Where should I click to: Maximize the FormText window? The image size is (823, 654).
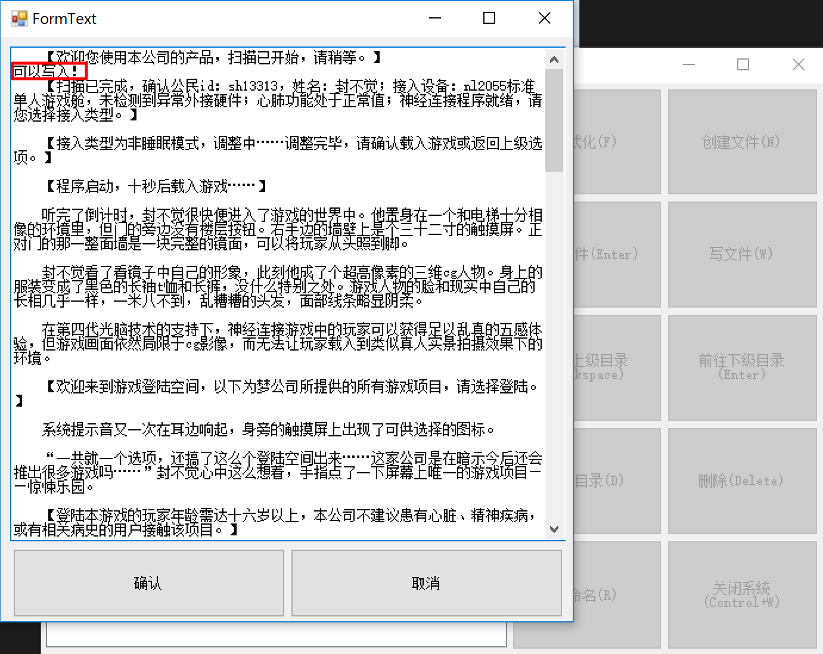(489, 18)
